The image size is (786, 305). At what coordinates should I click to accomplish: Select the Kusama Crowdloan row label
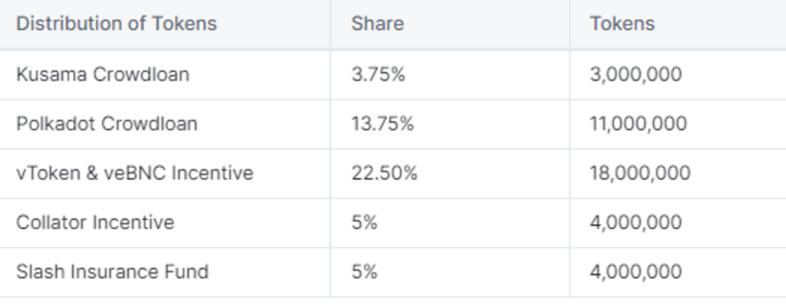103,74
